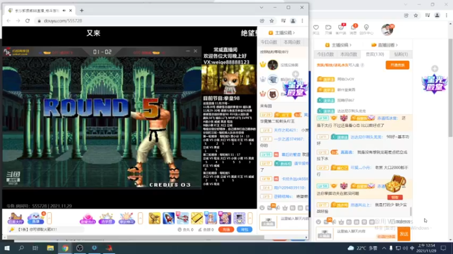This screenshot has height=254, width=453.
Task: Click 发送 send button in back window
Action: click(x=404, y=234)
